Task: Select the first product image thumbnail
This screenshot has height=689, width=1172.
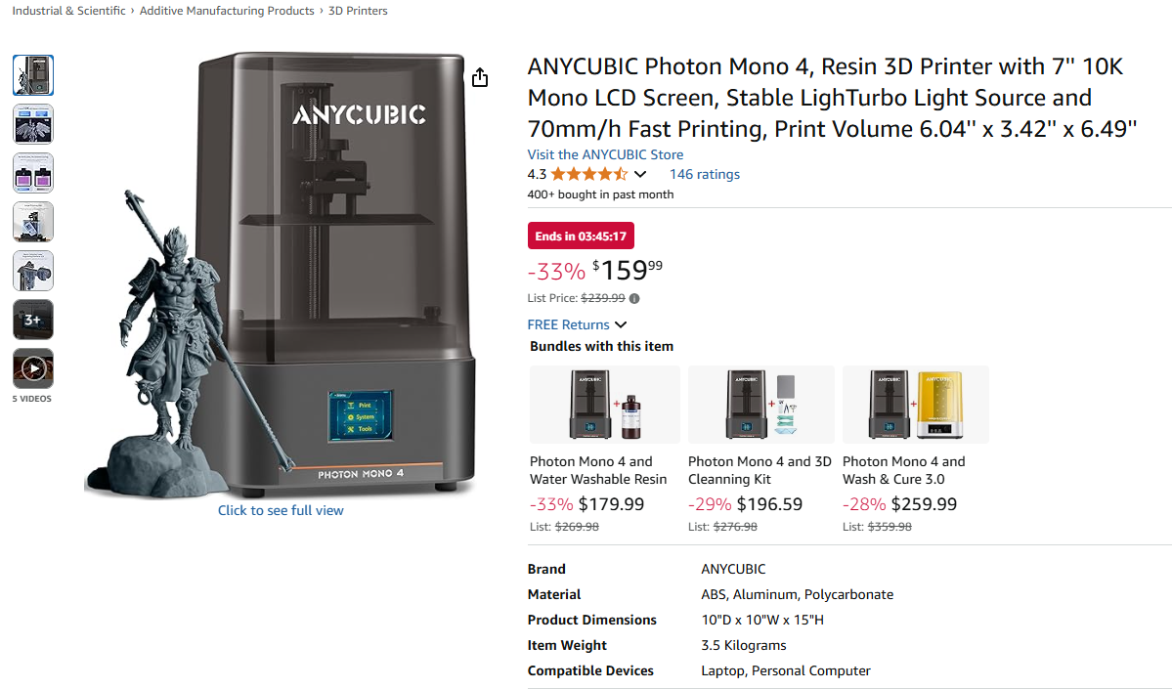Action: coord(33,75)
